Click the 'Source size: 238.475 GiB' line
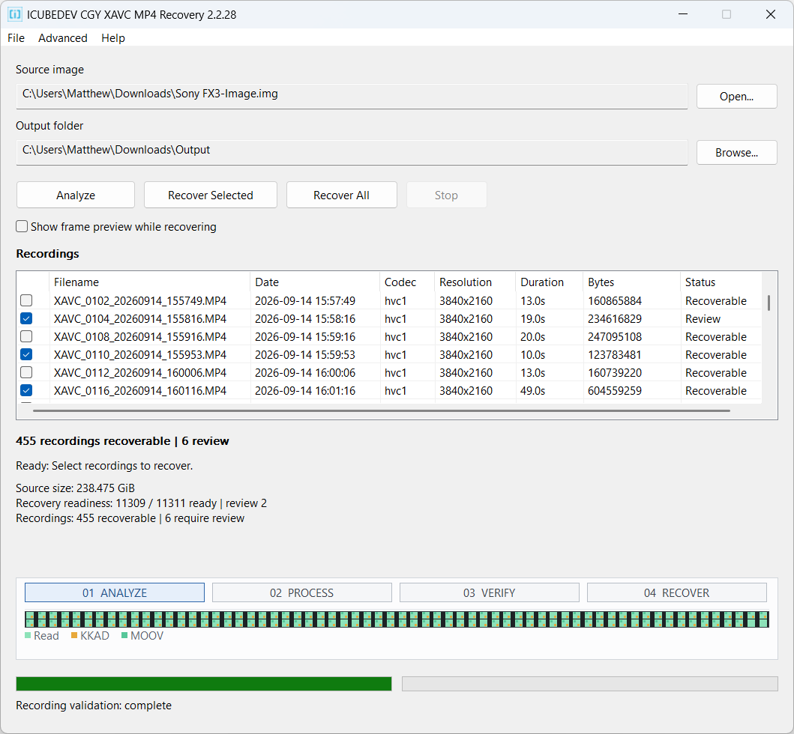The width and height of the screenshot is (794, 734). click(x=75, y=488)
